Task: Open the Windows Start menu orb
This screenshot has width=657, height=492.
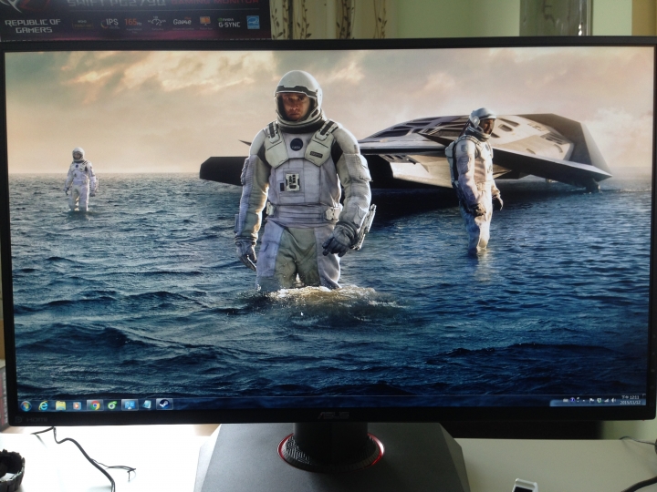Action: pyautogui.click(x=26, y=405)
